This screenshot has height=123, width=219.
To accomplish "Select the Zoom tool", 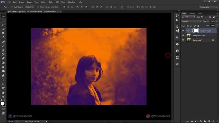I will point(3,97).
